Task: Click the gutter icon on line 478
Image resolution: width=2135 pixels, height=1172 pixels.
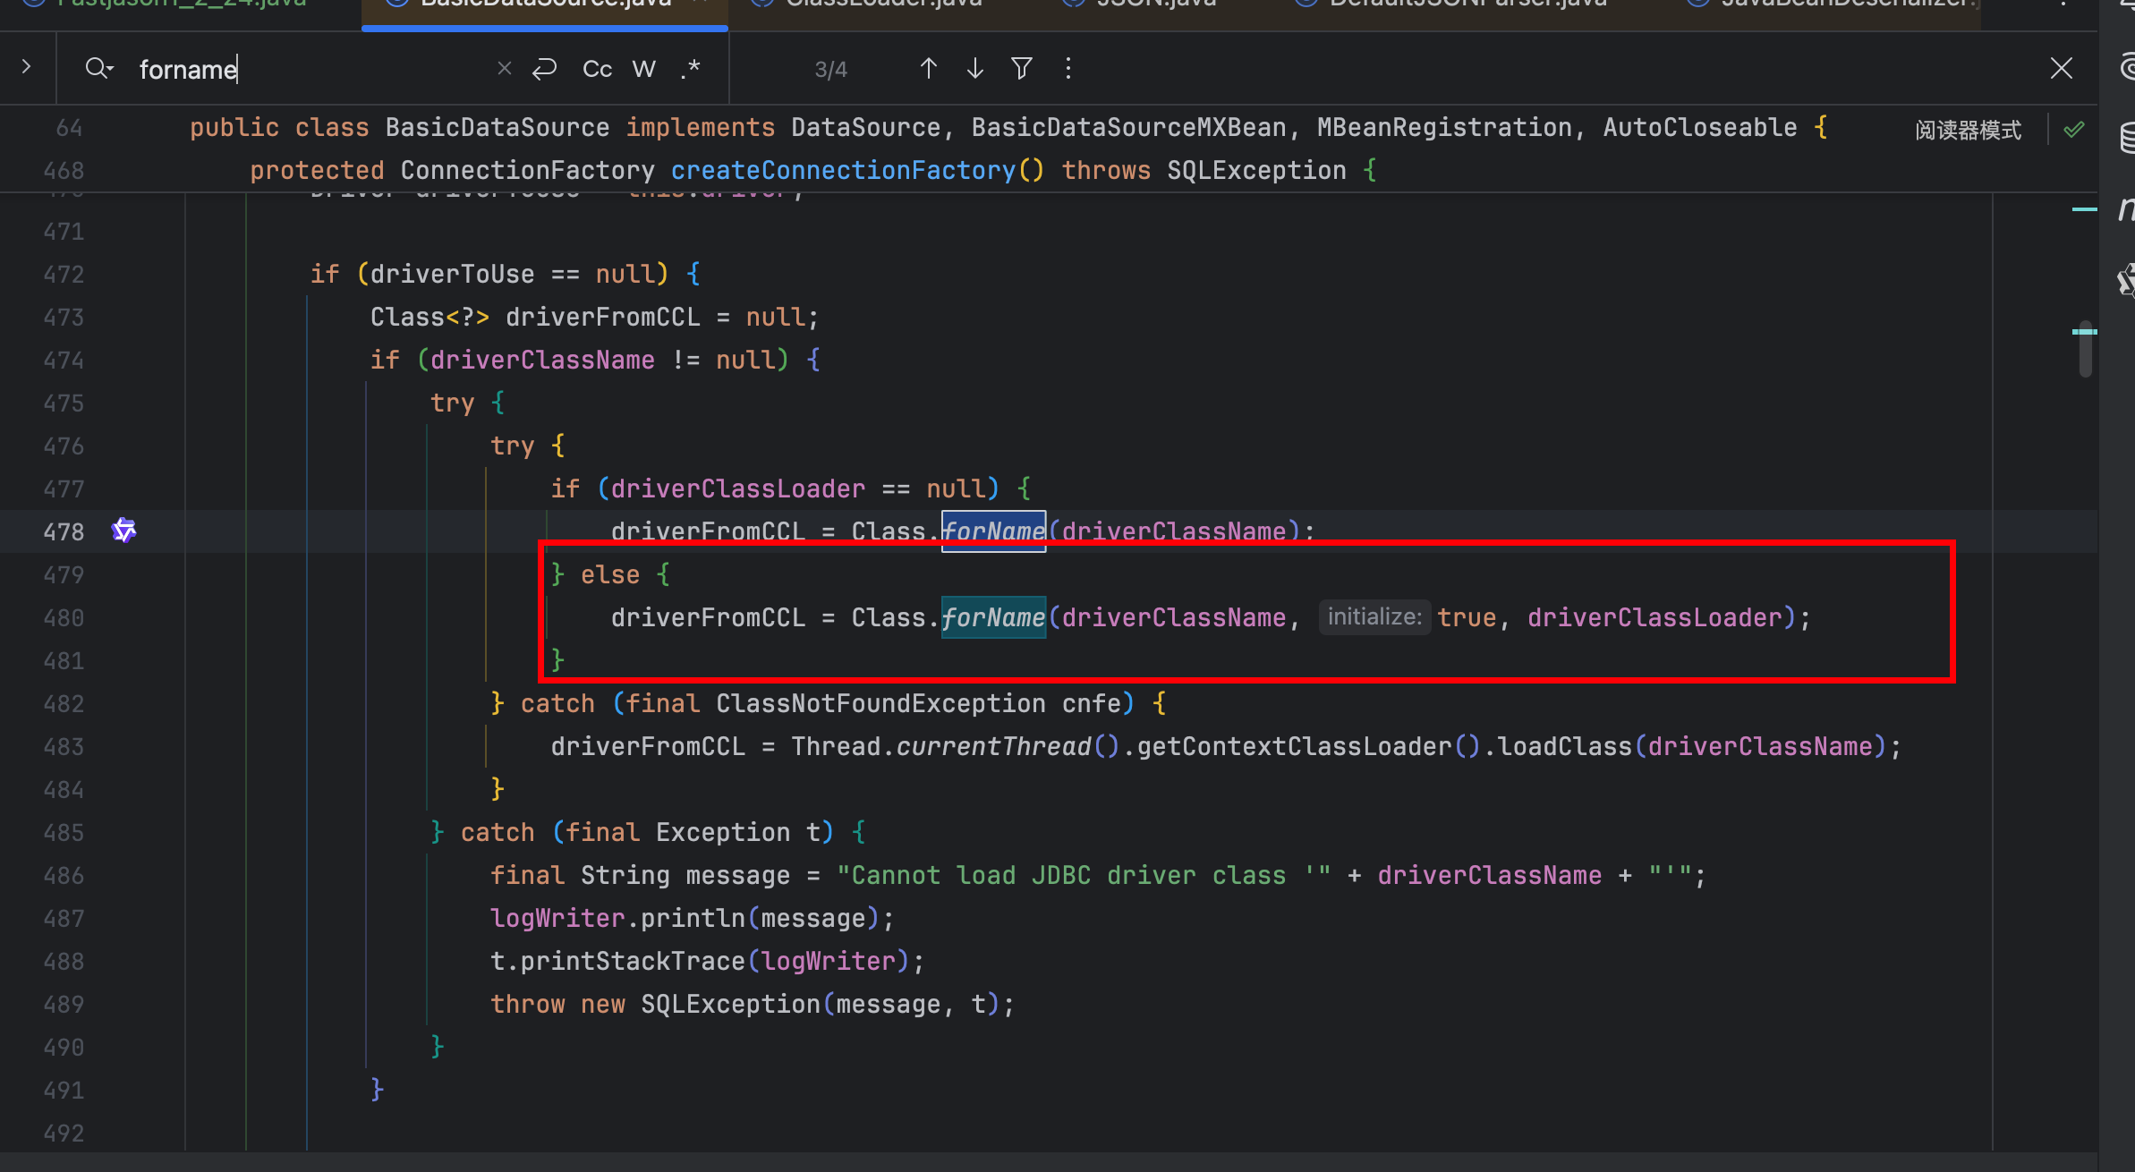Action: click(123, 531)
